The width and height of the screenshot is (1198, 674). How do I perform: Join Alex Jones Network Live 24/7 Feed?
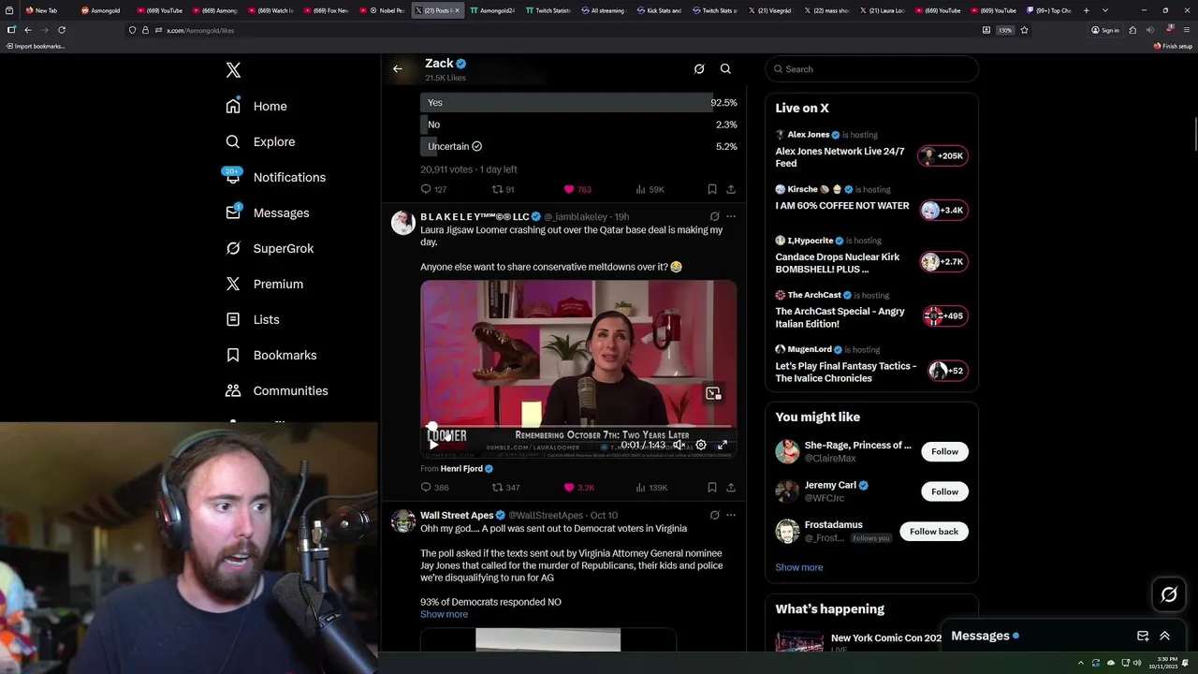[x=942, y=156]
